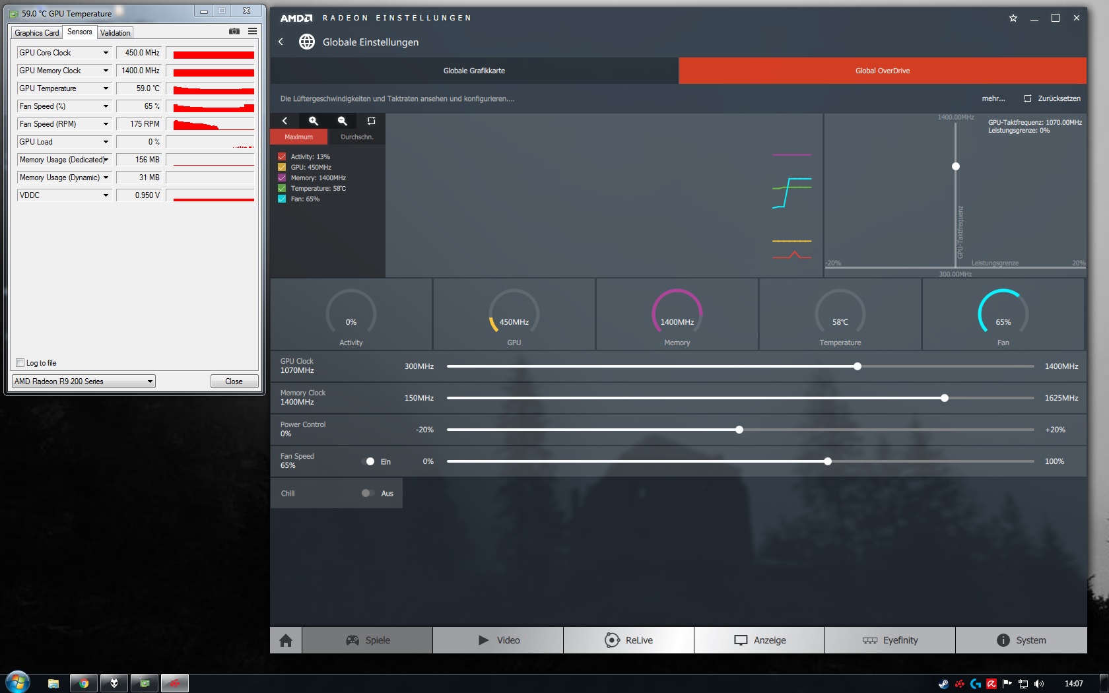
Task: Click the globe icon beside Globale Einstellungen
Action: 306,42
